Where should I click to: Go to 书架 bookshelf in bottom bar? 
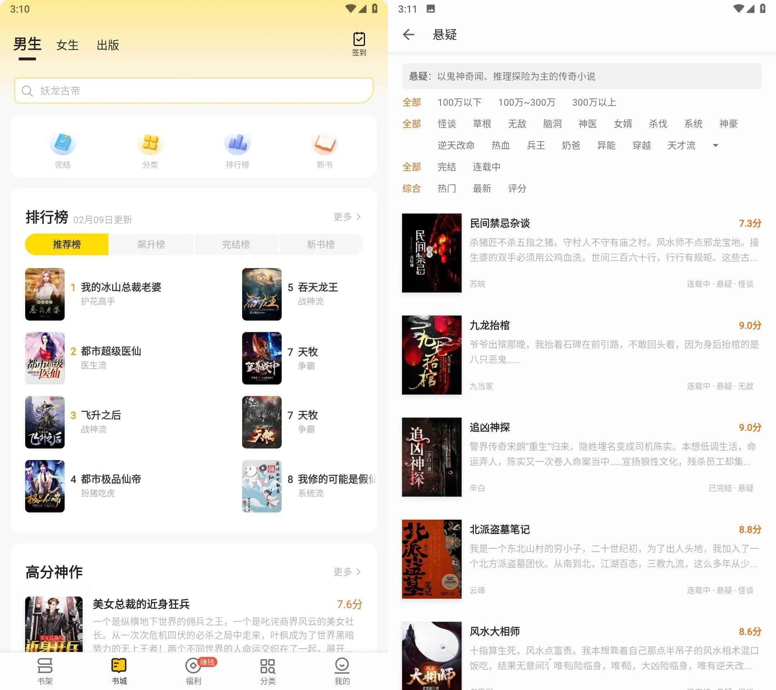tap(45, 671)
